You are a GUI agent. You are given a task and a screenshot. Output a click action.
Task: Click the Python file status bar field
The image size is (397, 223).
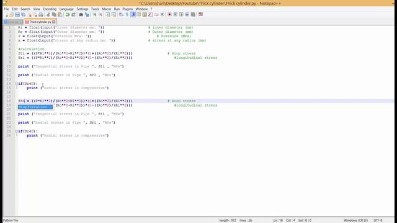[x=11, y=221]
